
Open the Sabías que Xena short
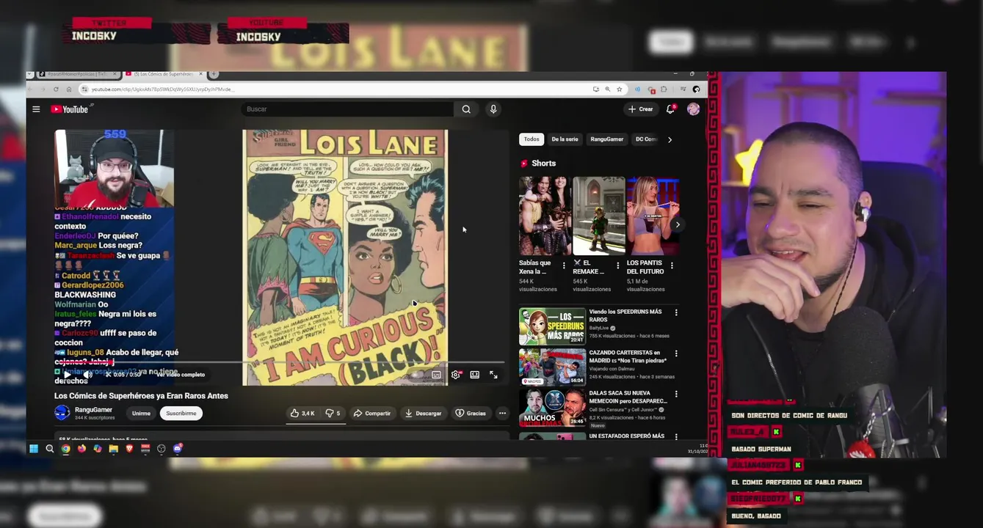point(545,216)
